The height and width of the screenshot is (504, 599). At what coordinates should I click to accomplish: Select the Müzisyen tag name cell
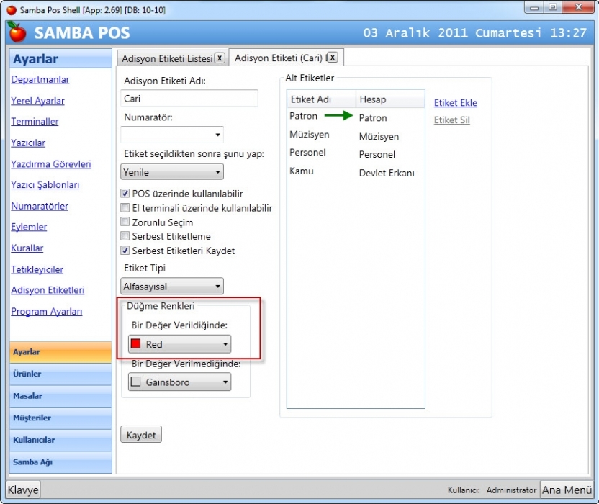coord(310,135)
